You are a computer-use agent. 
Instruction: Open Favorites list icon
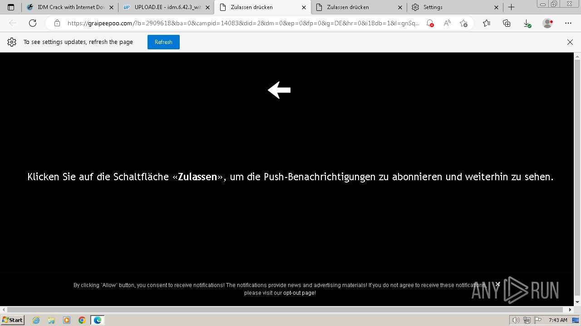coord(487,23)
